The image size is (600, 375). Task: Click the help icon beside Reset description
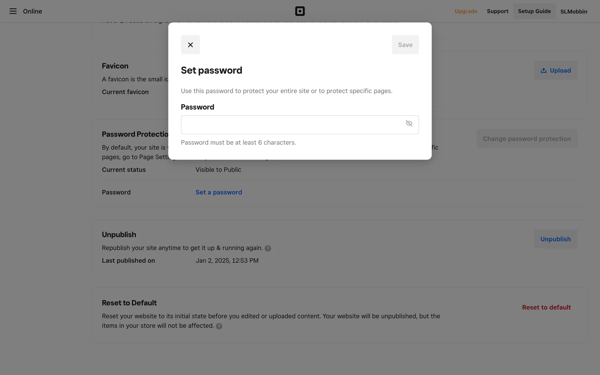point(219,326)
